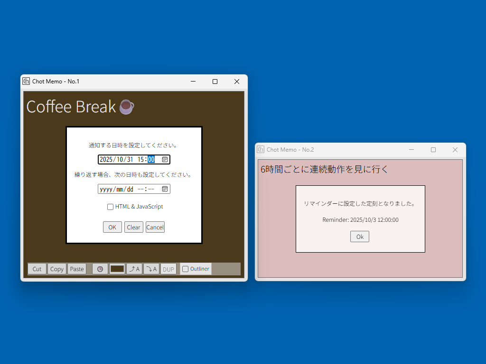
Task: Click the Chot Memo No.2 app icon
Action: click(x=261, y=150)
